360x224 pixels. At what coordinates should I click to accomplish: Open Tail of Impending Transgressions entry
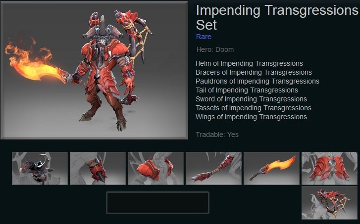(x=247, y=90)
